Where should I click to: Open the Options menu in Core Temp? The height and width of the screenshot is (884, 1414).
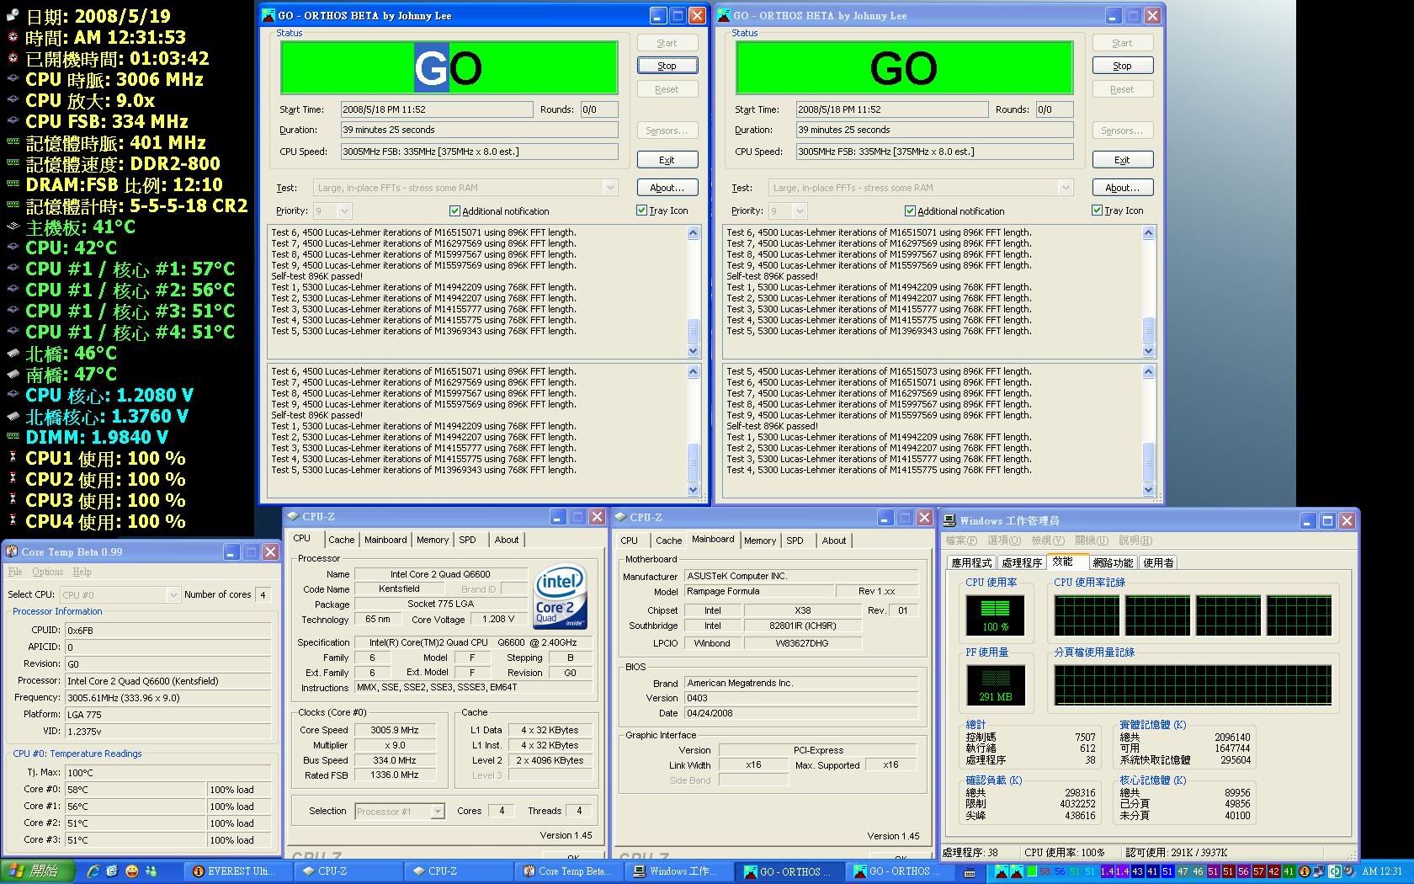[x=47, y=572]
